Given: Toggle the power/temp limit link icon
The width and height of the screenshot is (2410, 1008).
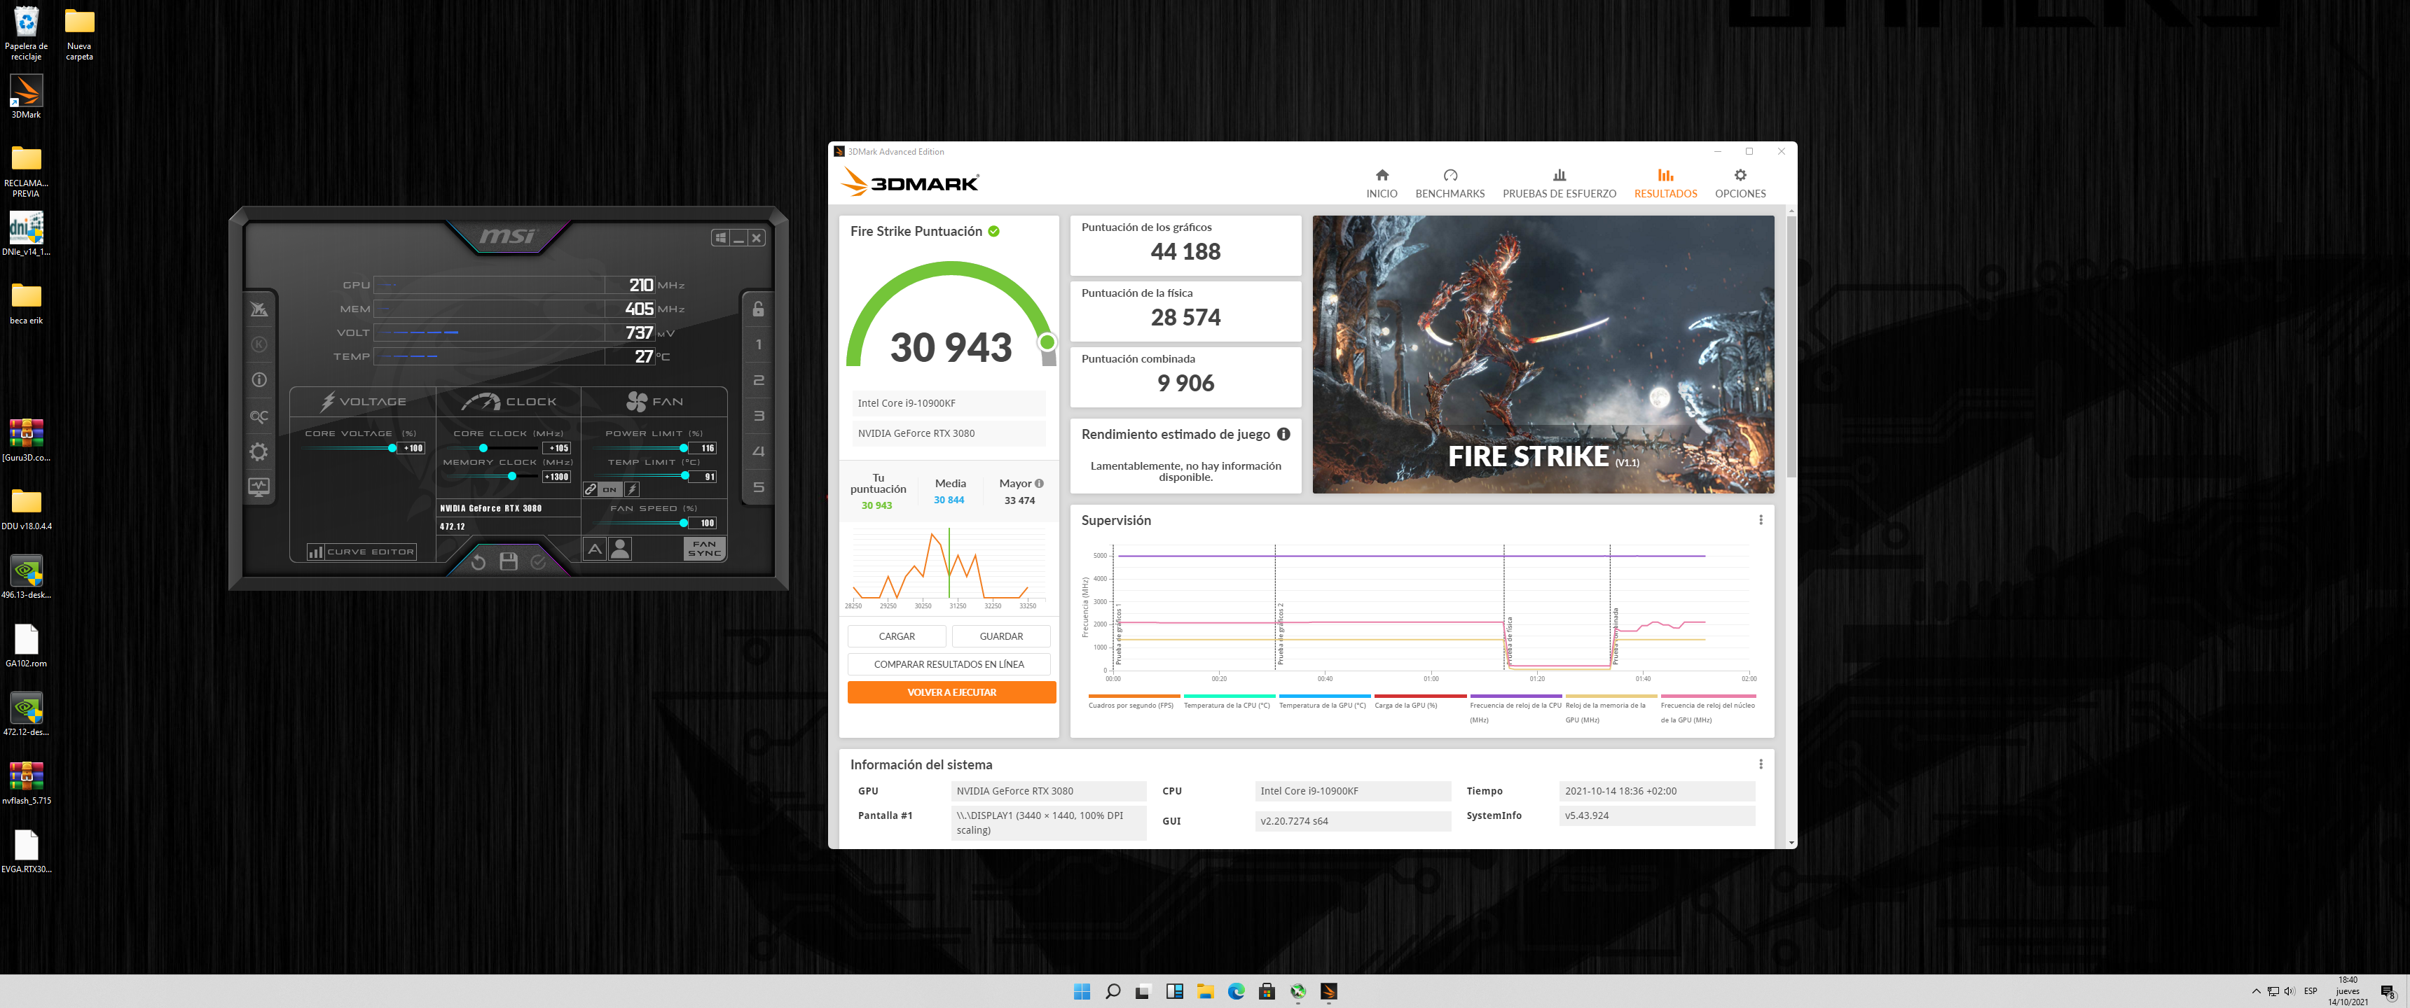Looking at the screenshot, I should coord(591,489).
